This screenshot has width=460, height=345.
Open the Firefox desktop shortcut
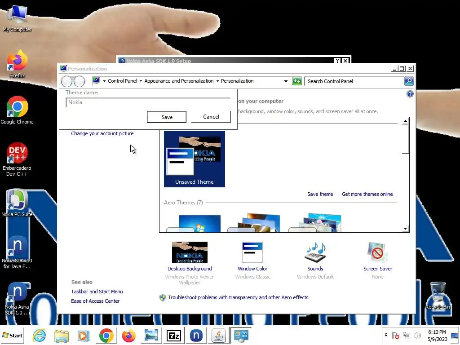click(x=17, y=64)
